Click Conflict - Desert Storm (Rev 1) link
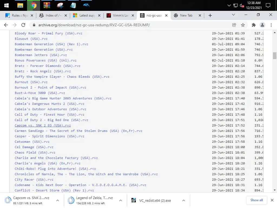Screen dimensions: 277x208 pyautogui.click(x=54, y=190)
